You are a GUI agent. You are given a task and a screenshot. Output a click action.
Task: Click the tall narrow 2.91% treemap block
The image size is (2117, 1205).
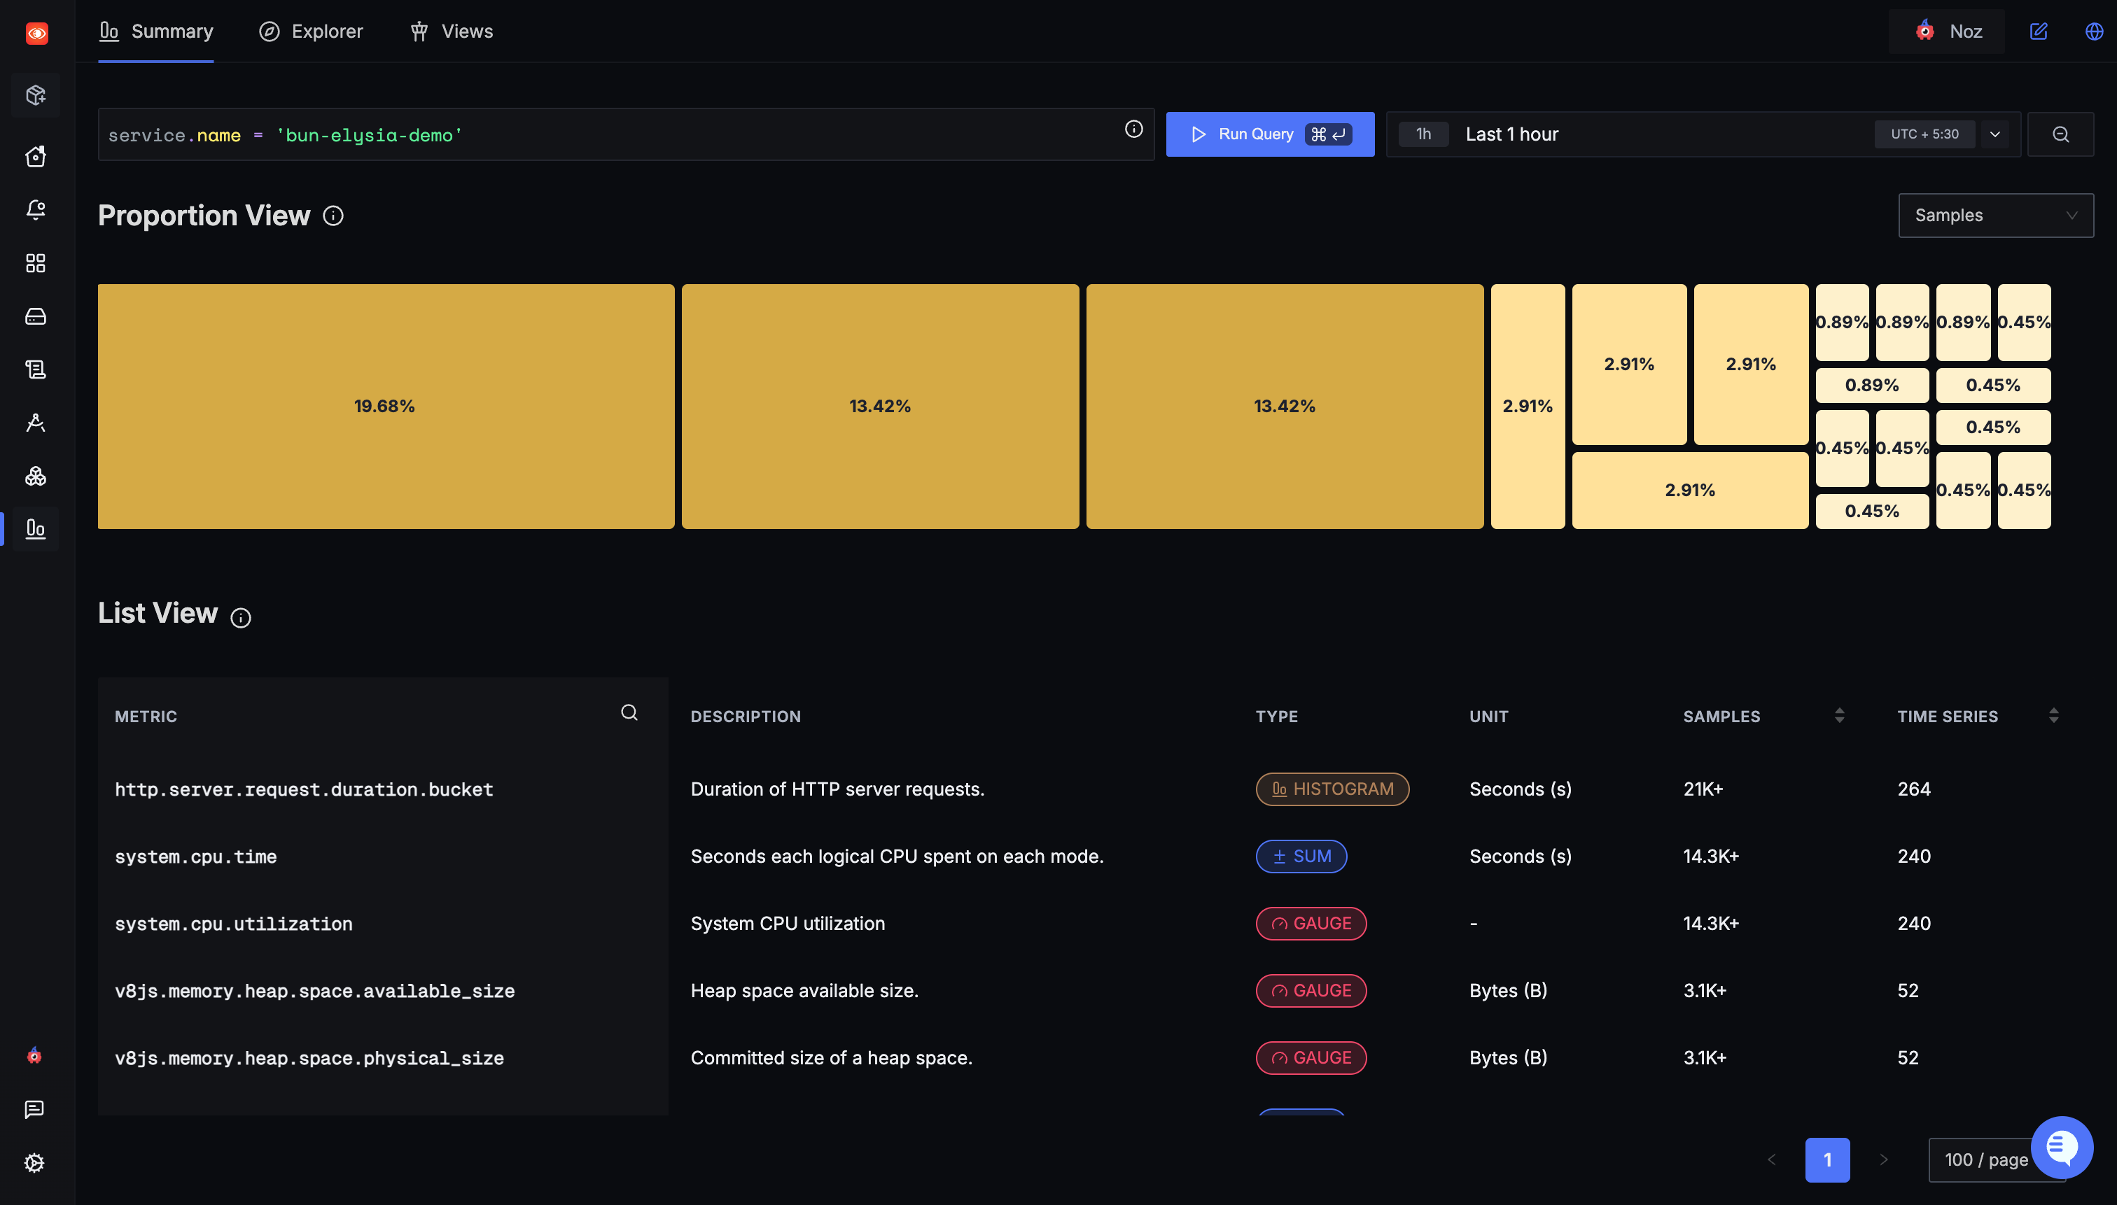(1528, 407)
